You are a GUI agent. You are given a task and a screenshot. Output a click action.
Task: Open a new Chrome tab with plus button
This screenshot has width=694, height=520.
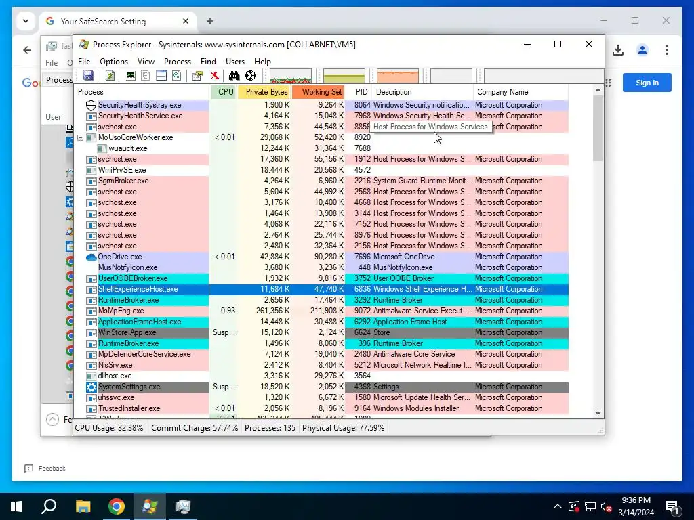[x=210, y=21]
